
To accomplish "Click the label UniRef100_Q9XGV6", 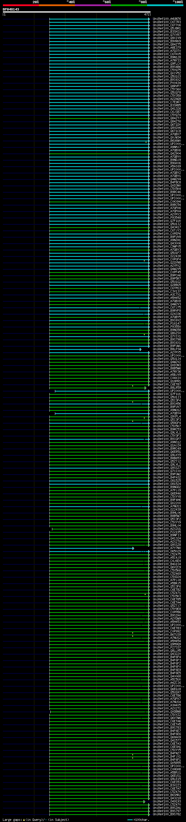I will point(167,128).
